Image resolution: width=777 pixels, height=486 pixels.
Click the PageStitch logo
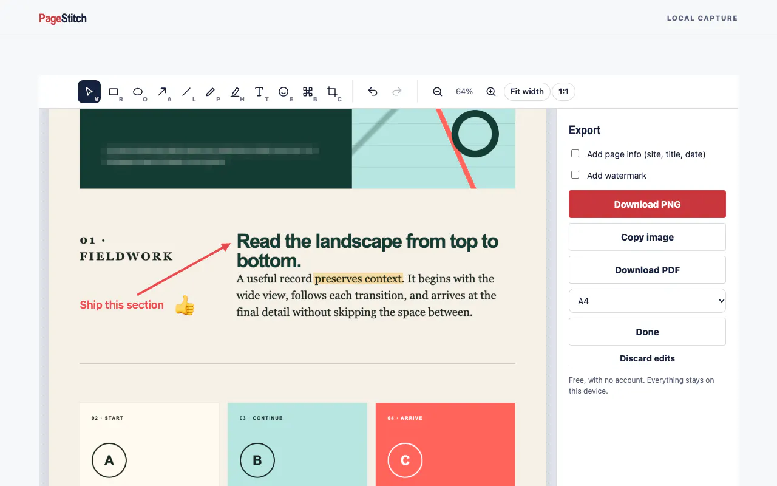coord(63,18)
